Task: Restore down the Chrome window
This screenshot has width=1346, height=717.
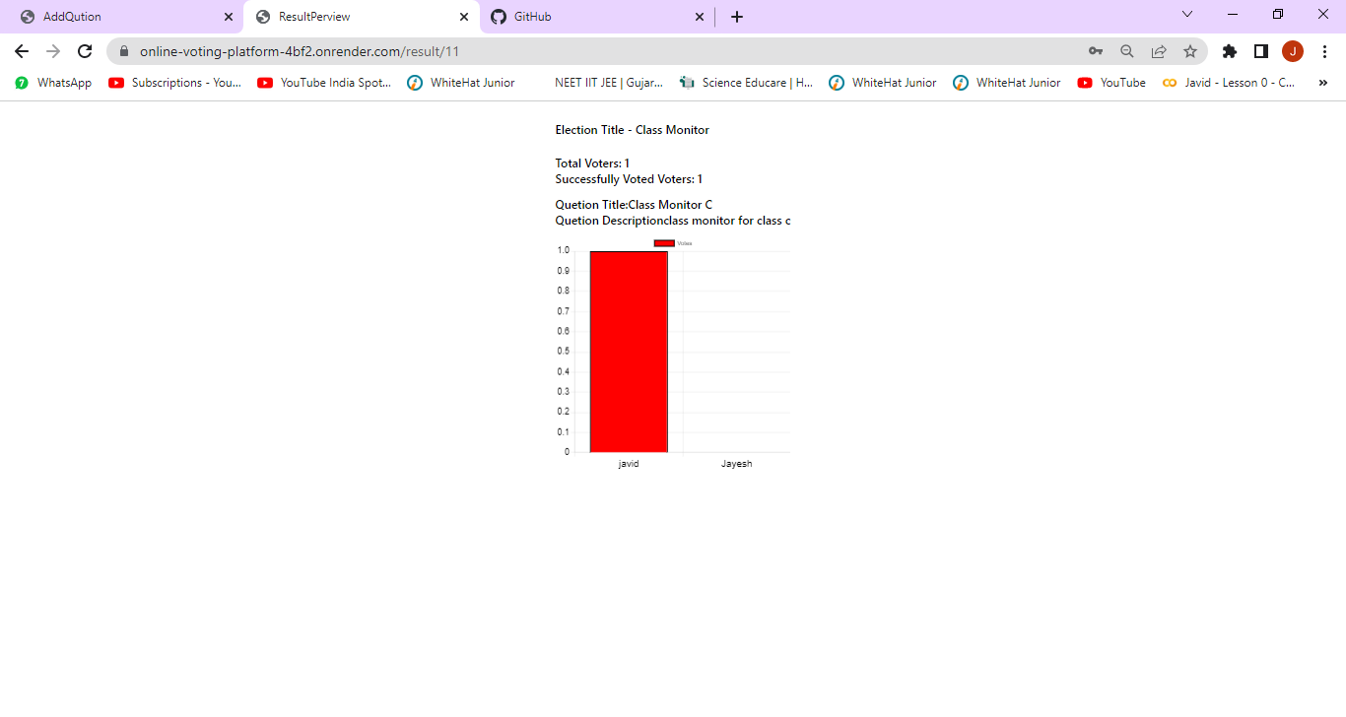Action: pos(1278,14)
